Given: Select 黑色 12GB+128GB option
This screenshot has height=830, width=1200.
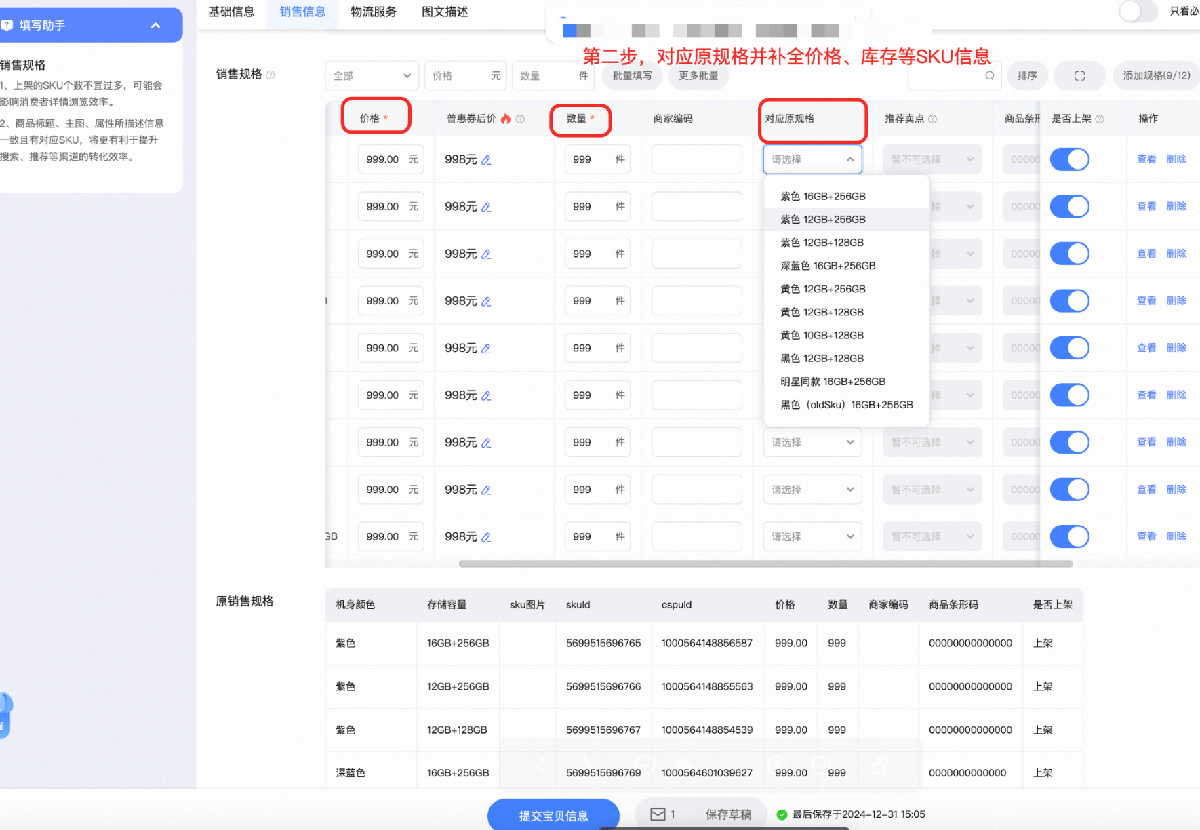Looking at the screenshot, I should [846, 358].
